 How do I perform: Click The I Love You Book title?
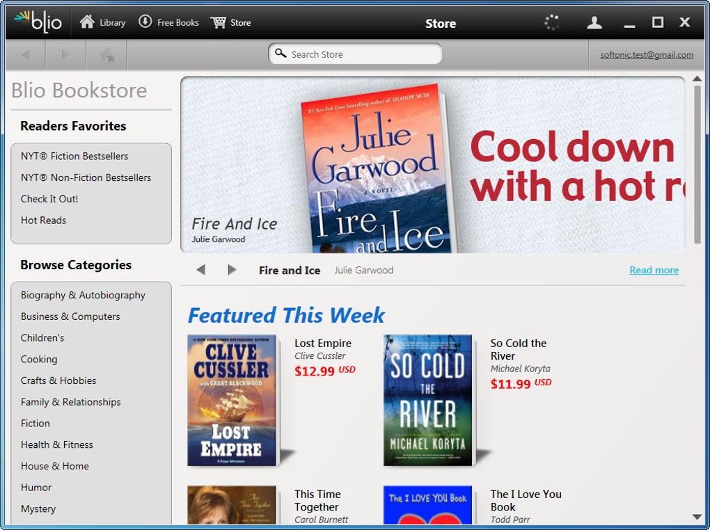click(x=526, y=501)
